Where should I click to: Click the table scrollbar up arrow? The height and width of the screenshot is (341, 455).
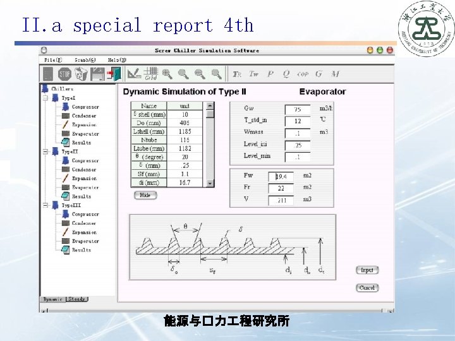(210, 105)
